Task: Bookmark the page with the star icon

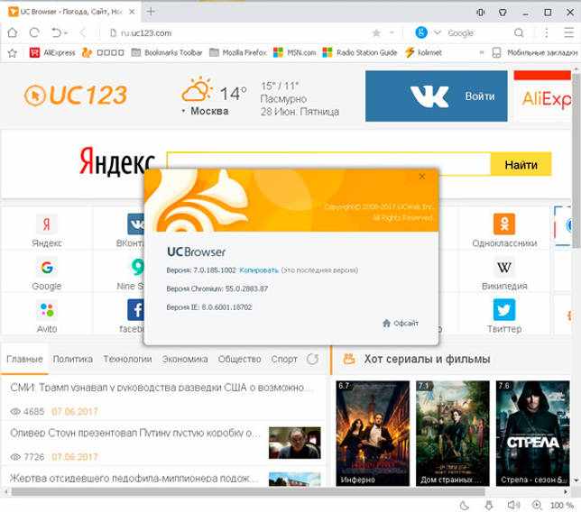Action: tap(376, 33)
